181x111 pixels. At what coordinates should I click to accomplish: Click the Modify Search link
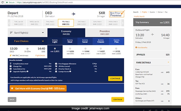click(x=139, y=16)
